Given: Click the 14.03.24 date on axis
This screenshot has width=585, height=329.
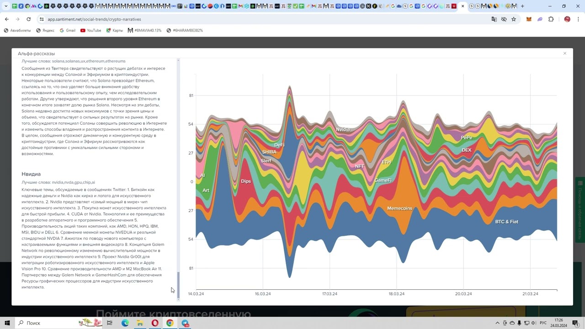Looking at the screenshot, I should tap(196, 294).
